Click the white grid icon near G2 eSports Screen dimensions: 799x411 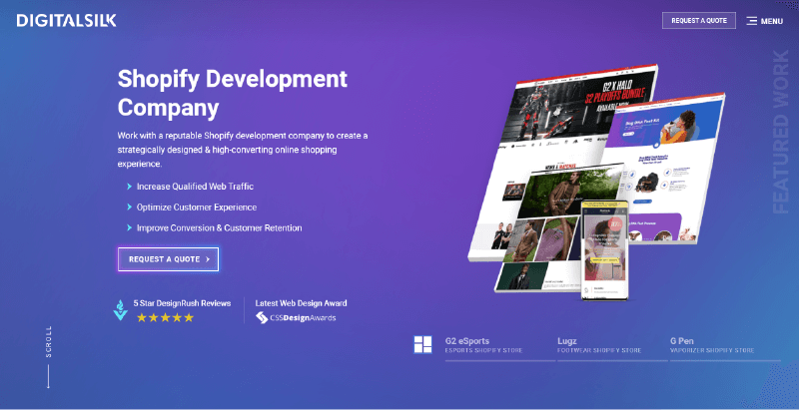(422, 344)
